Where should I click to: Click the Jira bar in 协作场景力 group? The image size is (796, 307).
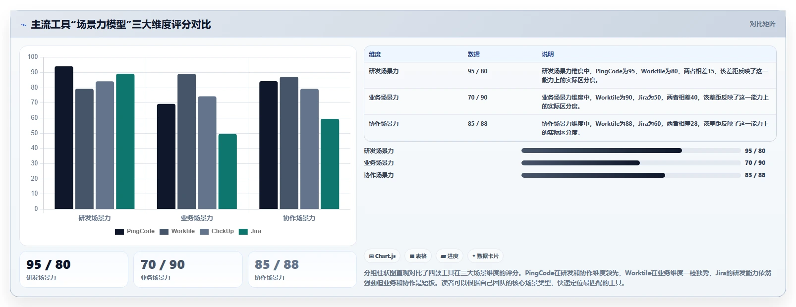click(330, 164)
